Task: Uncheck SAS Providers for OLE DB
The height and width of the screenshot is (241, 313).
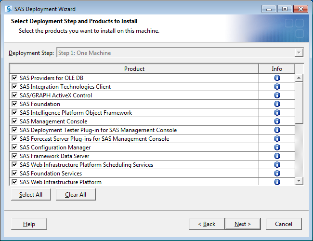Action: (14, 78)
